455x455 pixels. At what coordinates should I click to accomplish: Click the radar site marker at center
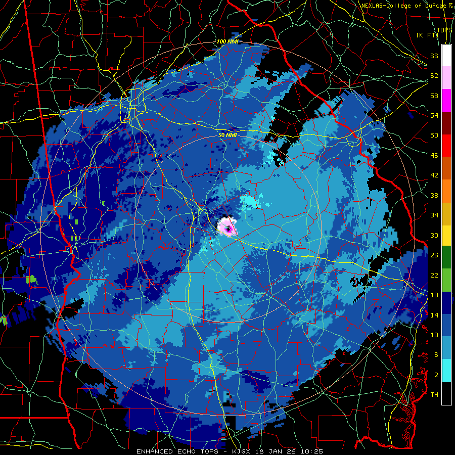229,229
